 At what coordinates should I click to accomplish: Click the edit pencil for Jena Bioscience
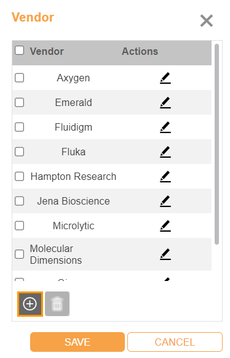165,201
